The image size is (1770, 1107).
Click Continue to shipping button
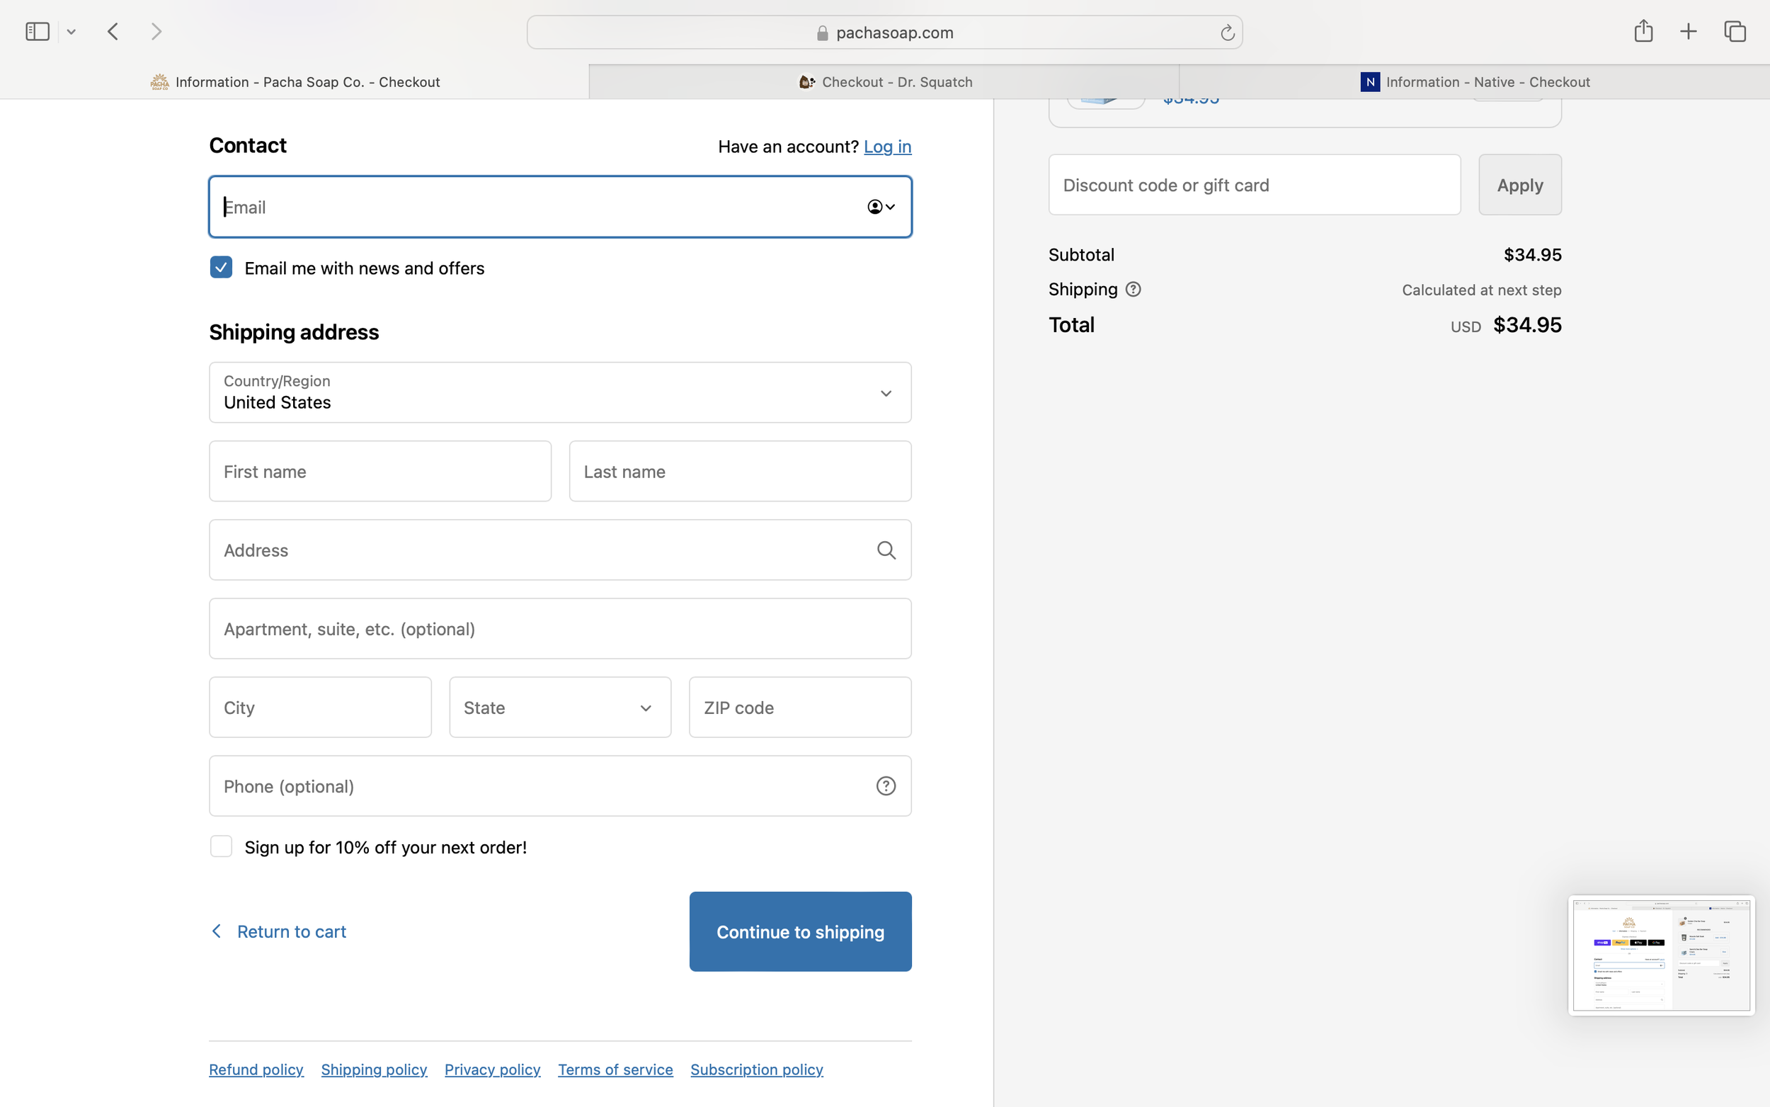click(x=800, y=931)
